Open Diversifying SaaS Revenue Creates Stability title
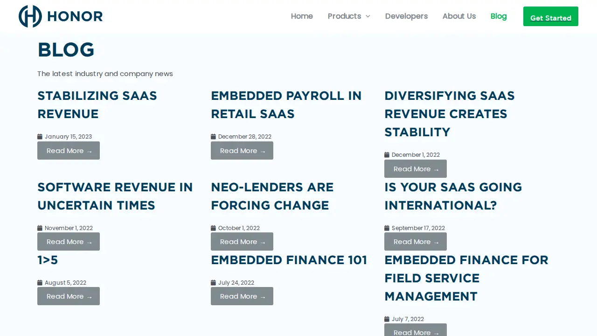The image size is (597, 336). coord(450,114)
